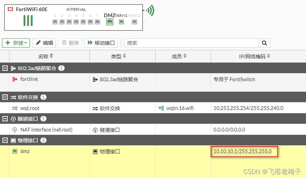306x178 pixels.
Task: Click the wqtn.16.wifi member text
Action: tap(180, 108)
